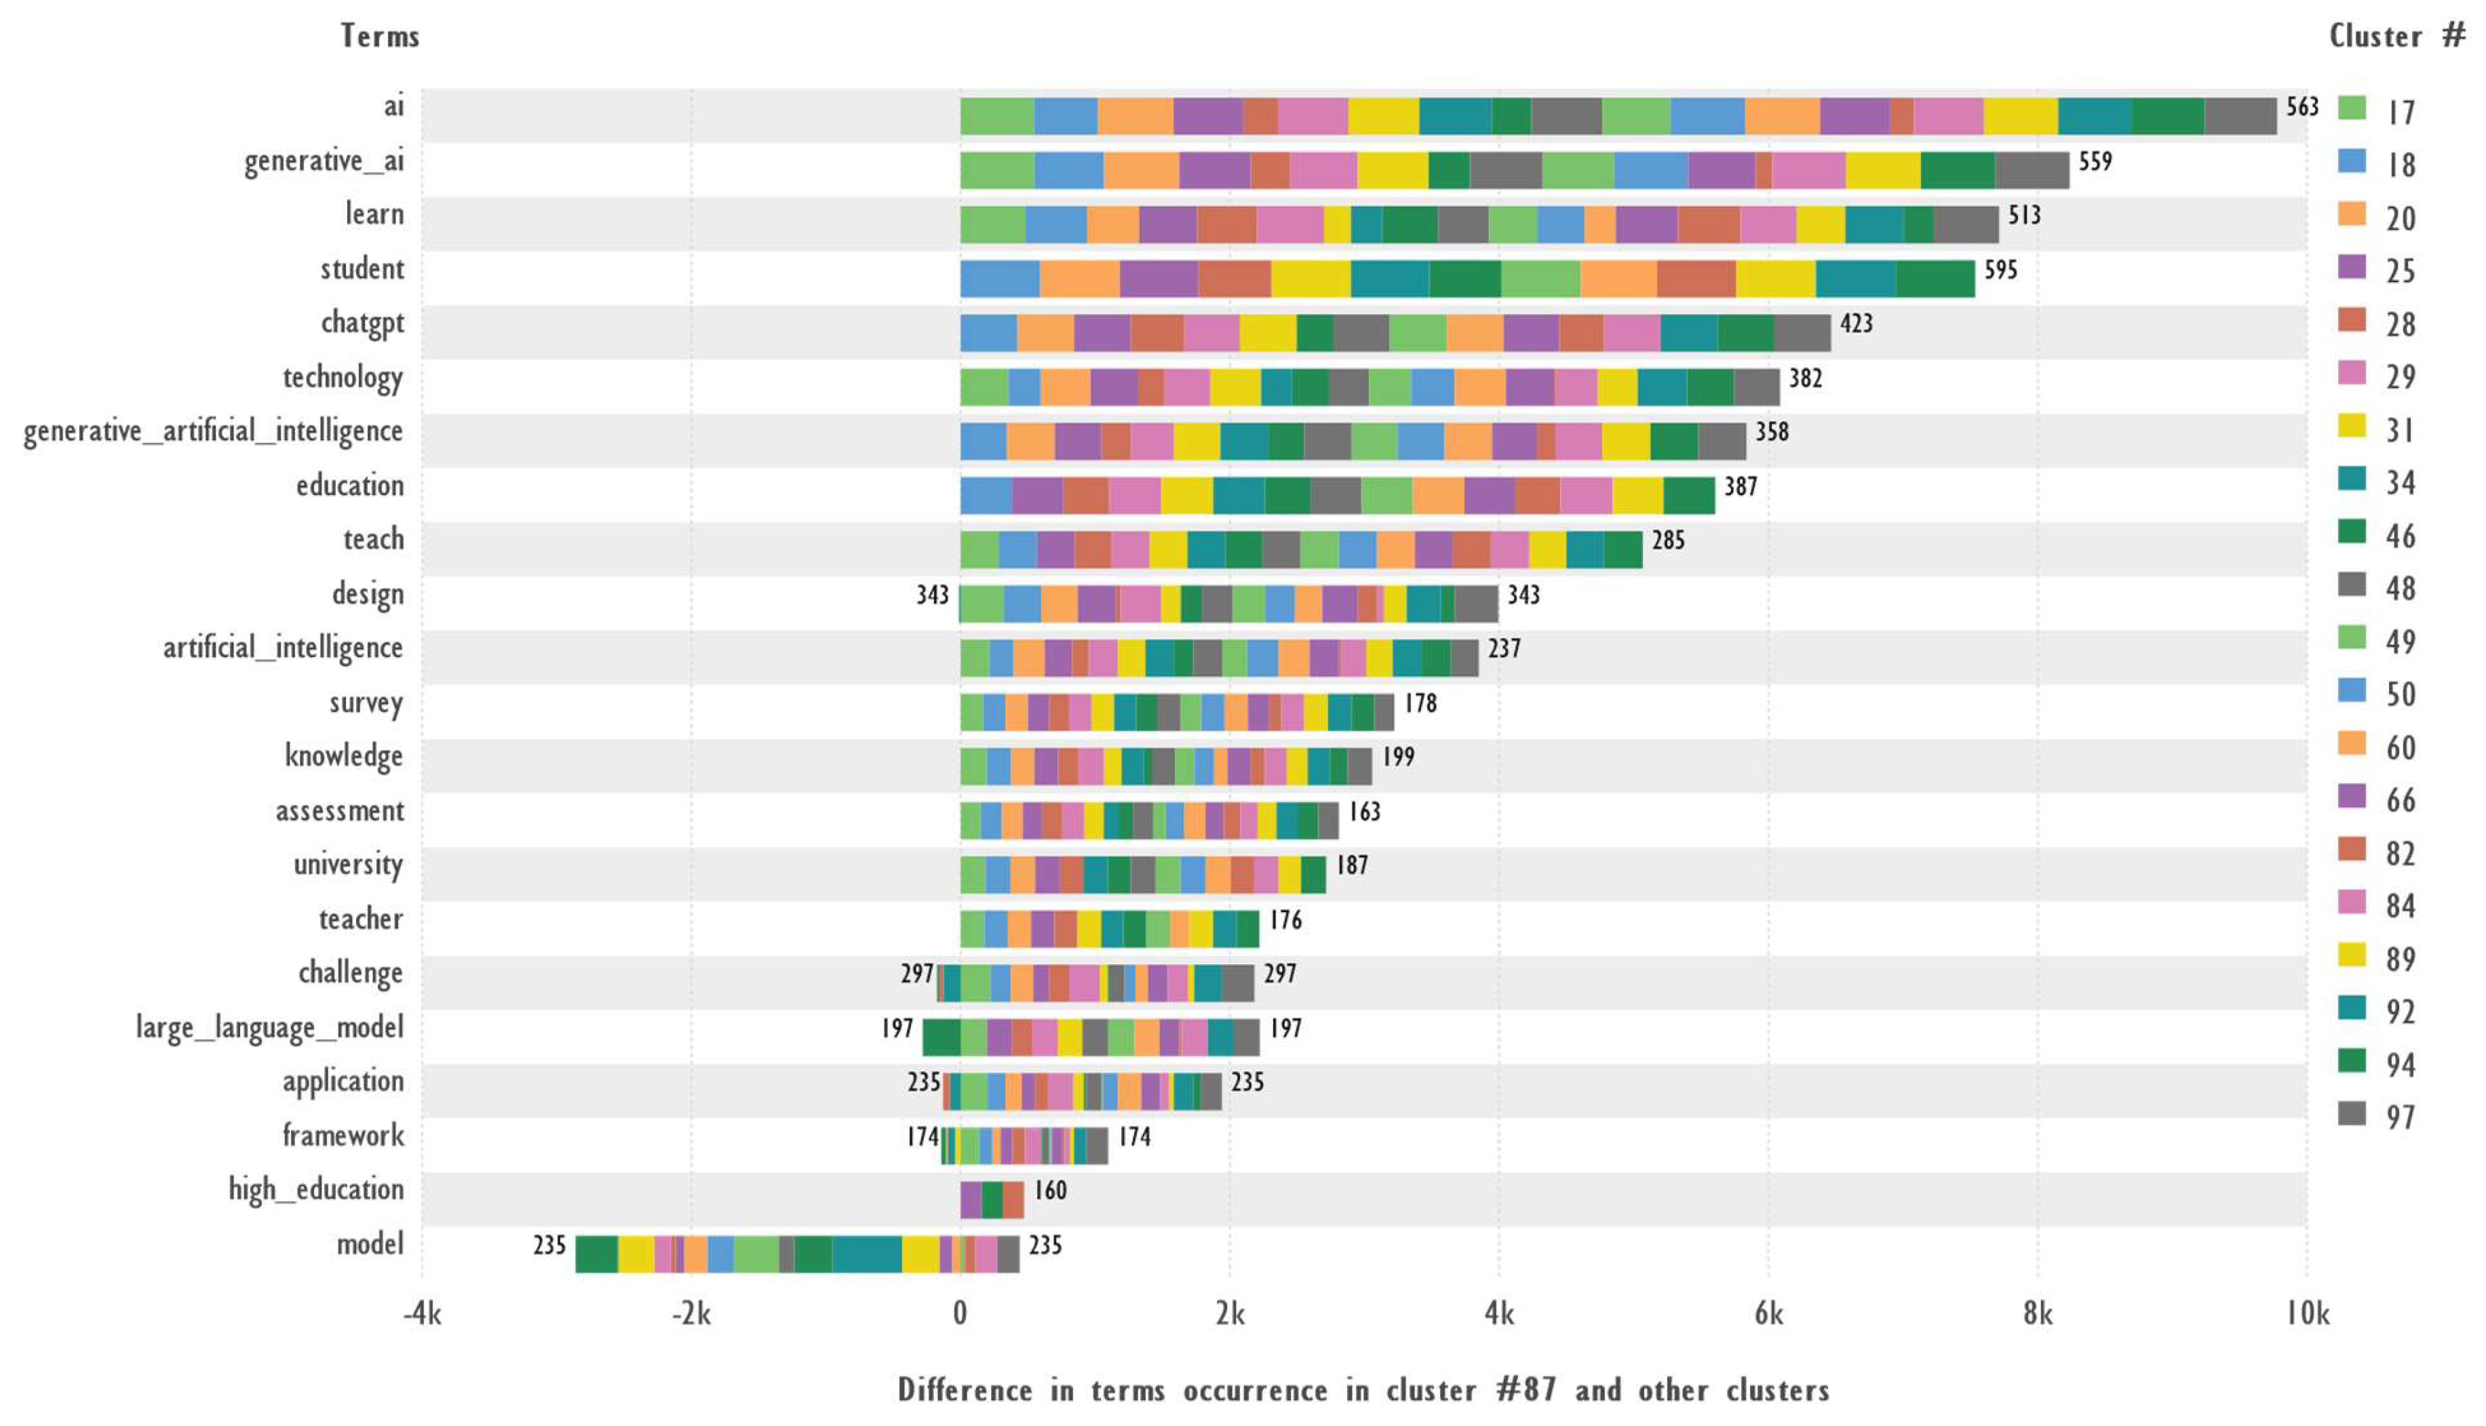Viewport: 2486px width, 1426px height.
Task: Click the 160 value beside the high_education bar
Action: pos(1050,1191)
